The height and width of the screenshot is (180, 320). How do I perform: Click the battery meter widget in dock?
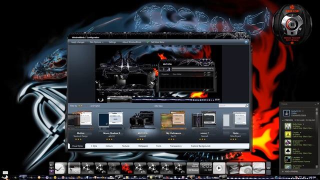pos(74,168)
